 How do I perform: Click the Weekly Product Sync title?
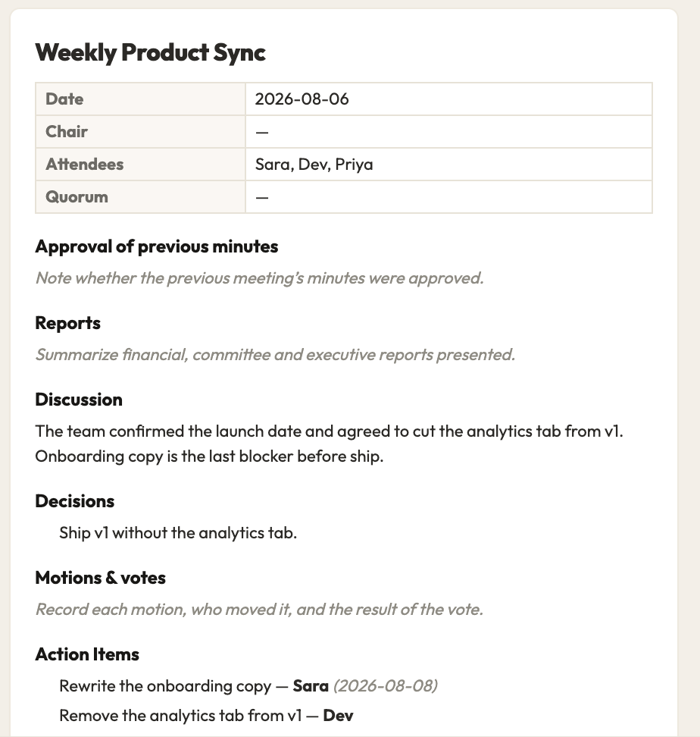click(150, 52)
